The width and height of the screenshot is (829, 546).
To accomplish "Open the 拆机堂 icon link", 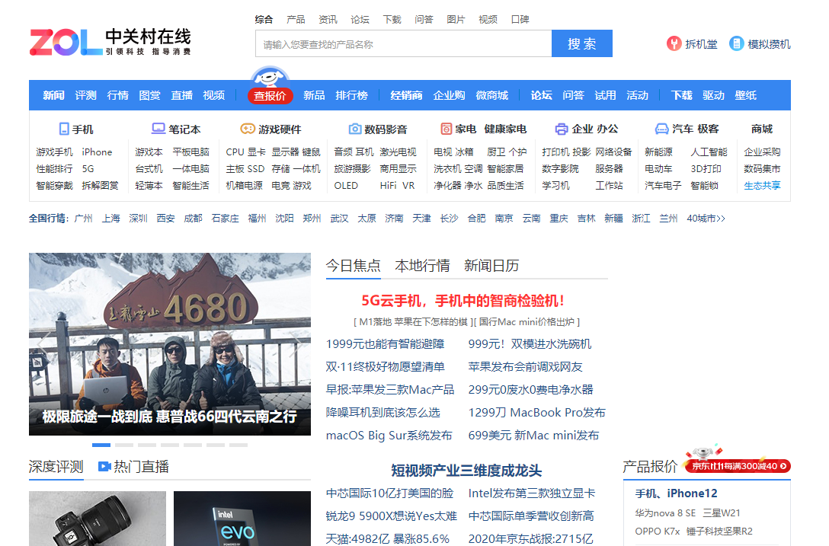I will click(x=674, y=44).
